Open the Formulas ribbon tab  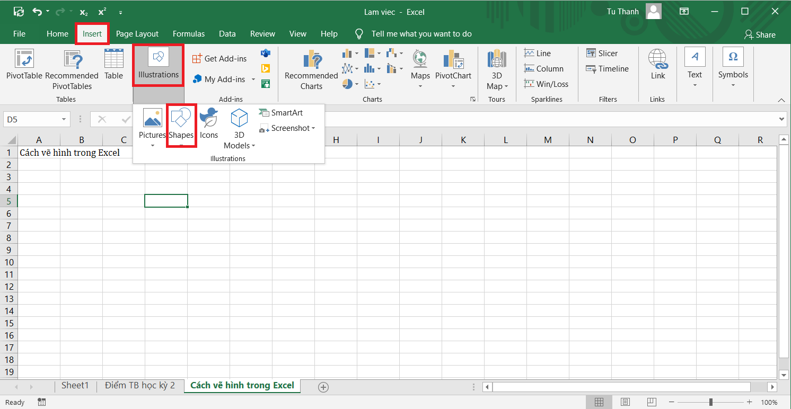188,34
